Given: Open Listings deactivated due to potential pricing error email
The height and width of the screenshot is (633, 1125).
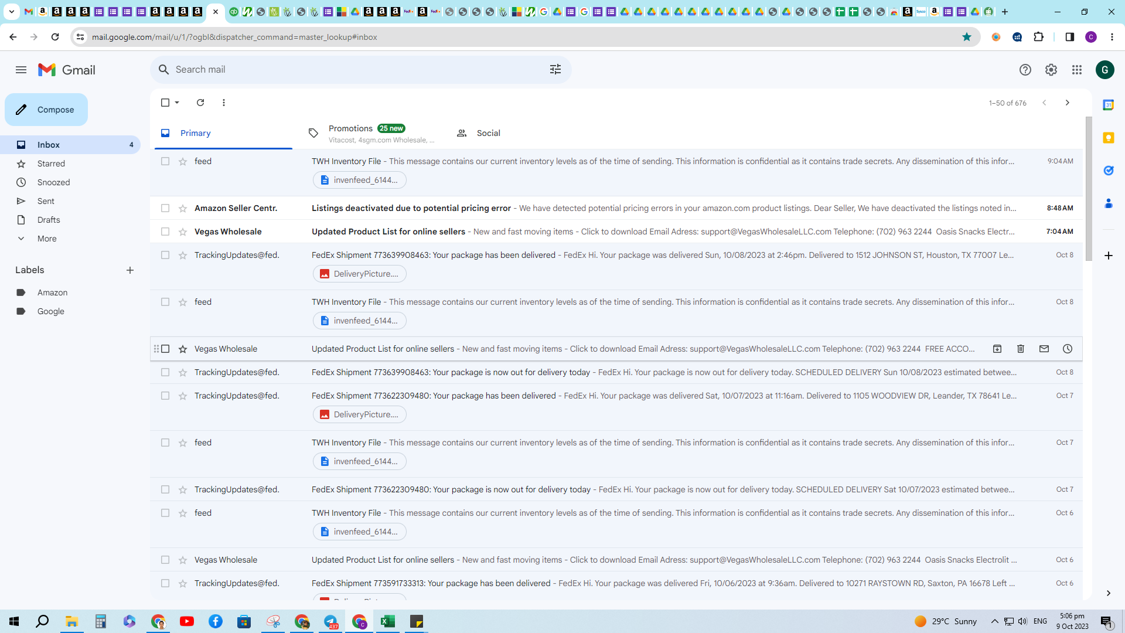Looking at the screenshot, I should (616, 208).
